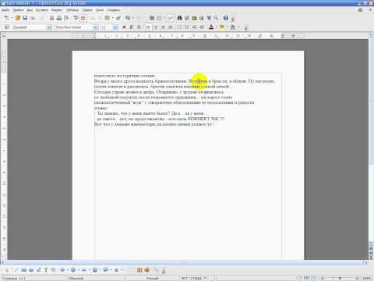Open Styles and Formatting window icon
The height and width of the screenshot is (281, 374).
7,27
